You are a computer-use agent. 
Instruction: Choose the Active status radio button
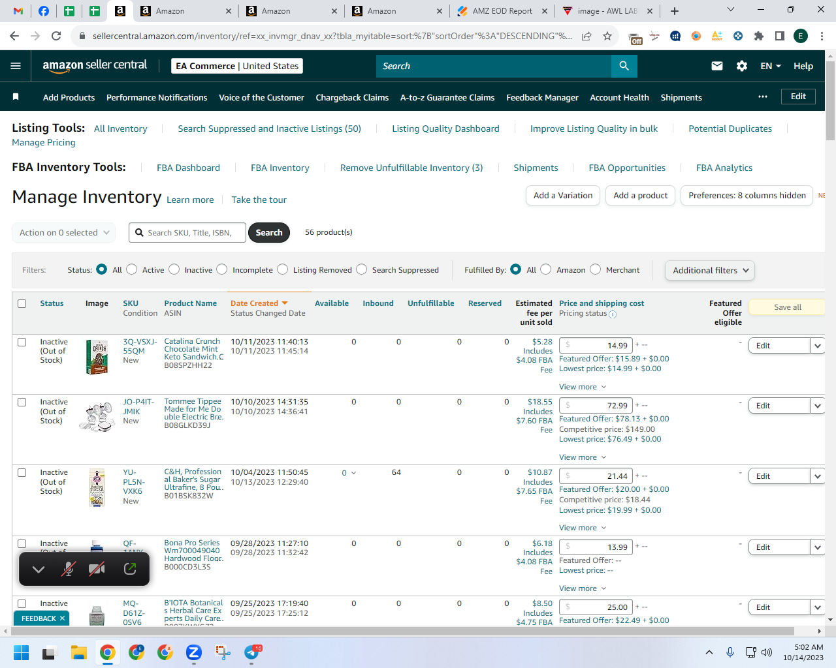[x=132, y=269]
